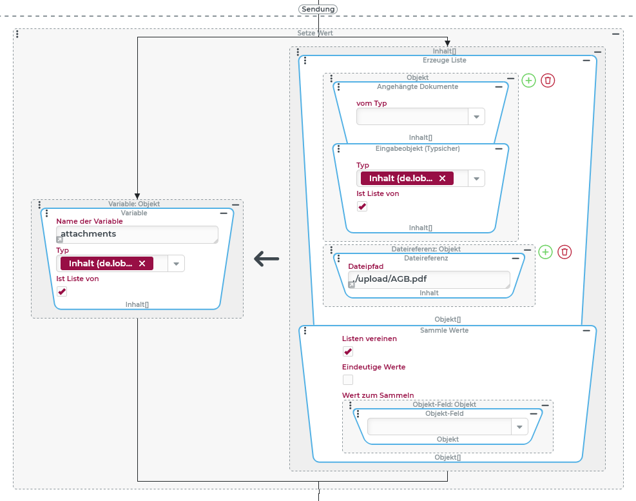The height and width of the screenshot is (501, 636).
Task: Click the Dateipfad field with /upload/AGB.pdf
Action: [x=429, y=279]
